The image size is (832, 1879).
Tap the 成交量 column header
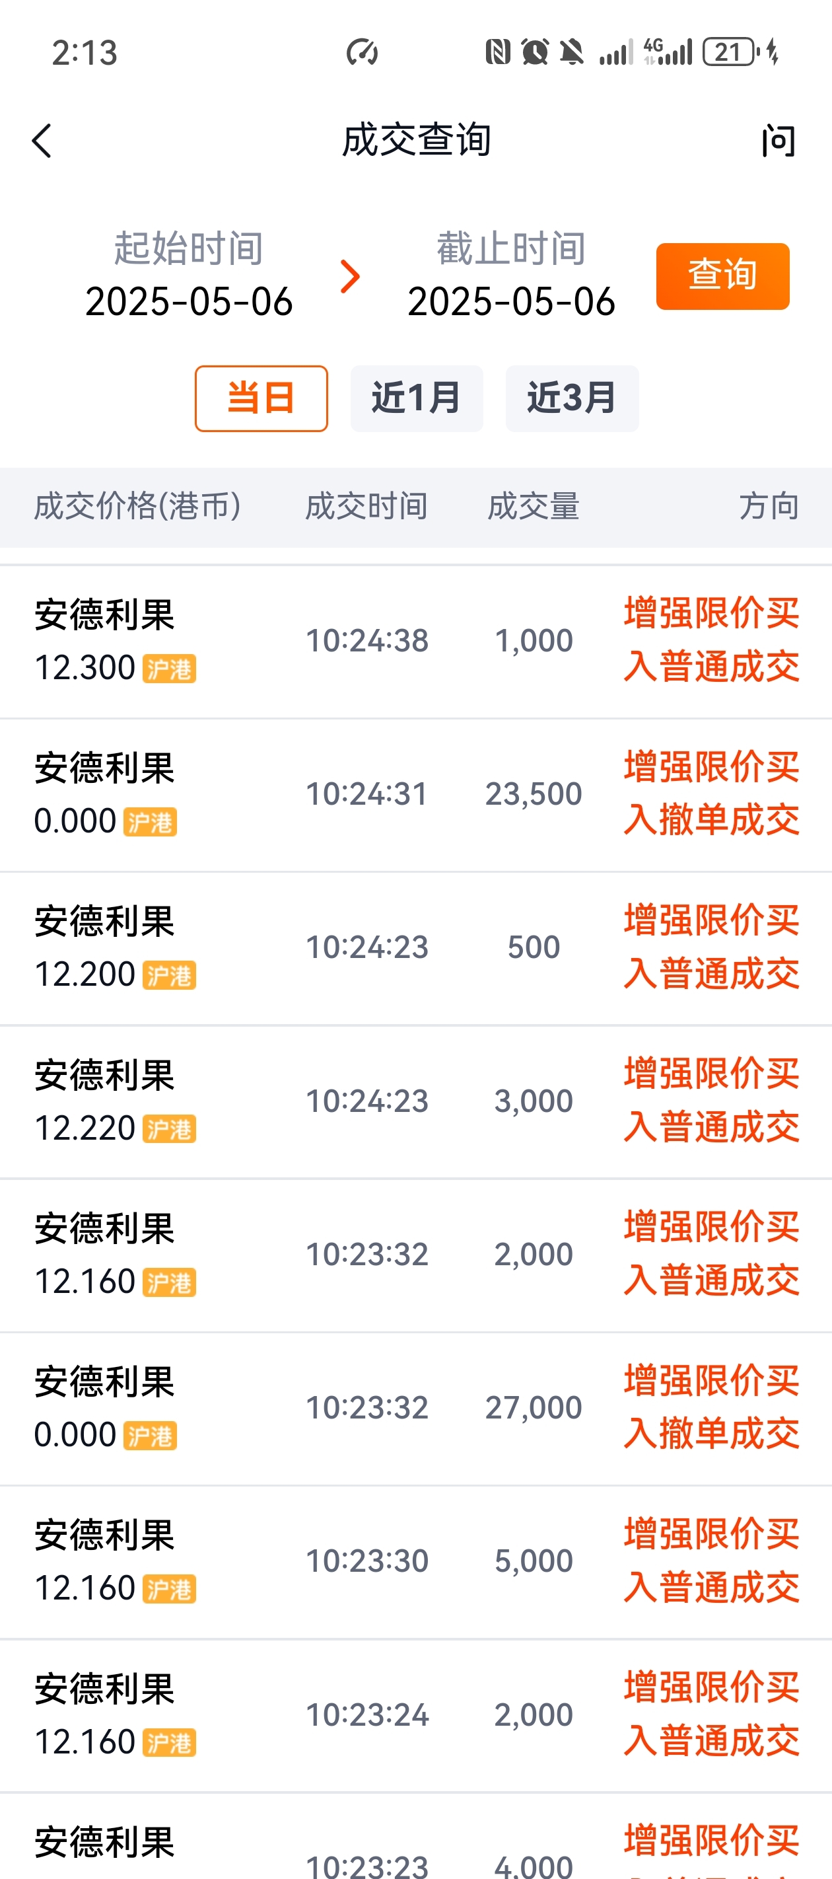click(533, 506)
